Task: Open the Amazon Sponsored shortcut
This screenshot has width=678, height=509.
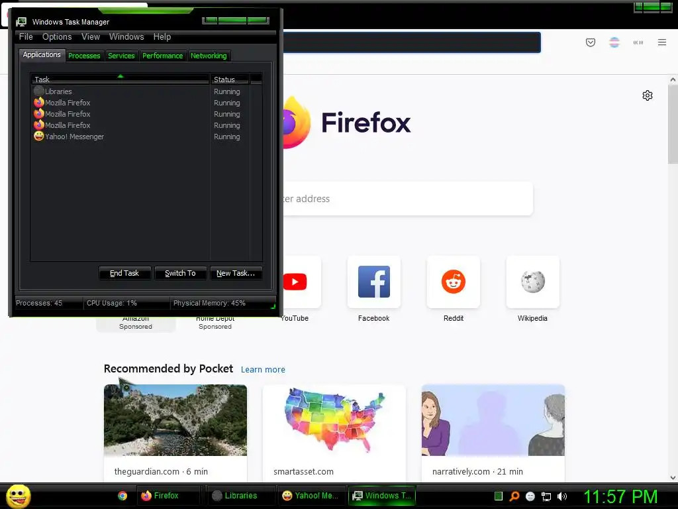Action: click(136, 324)
